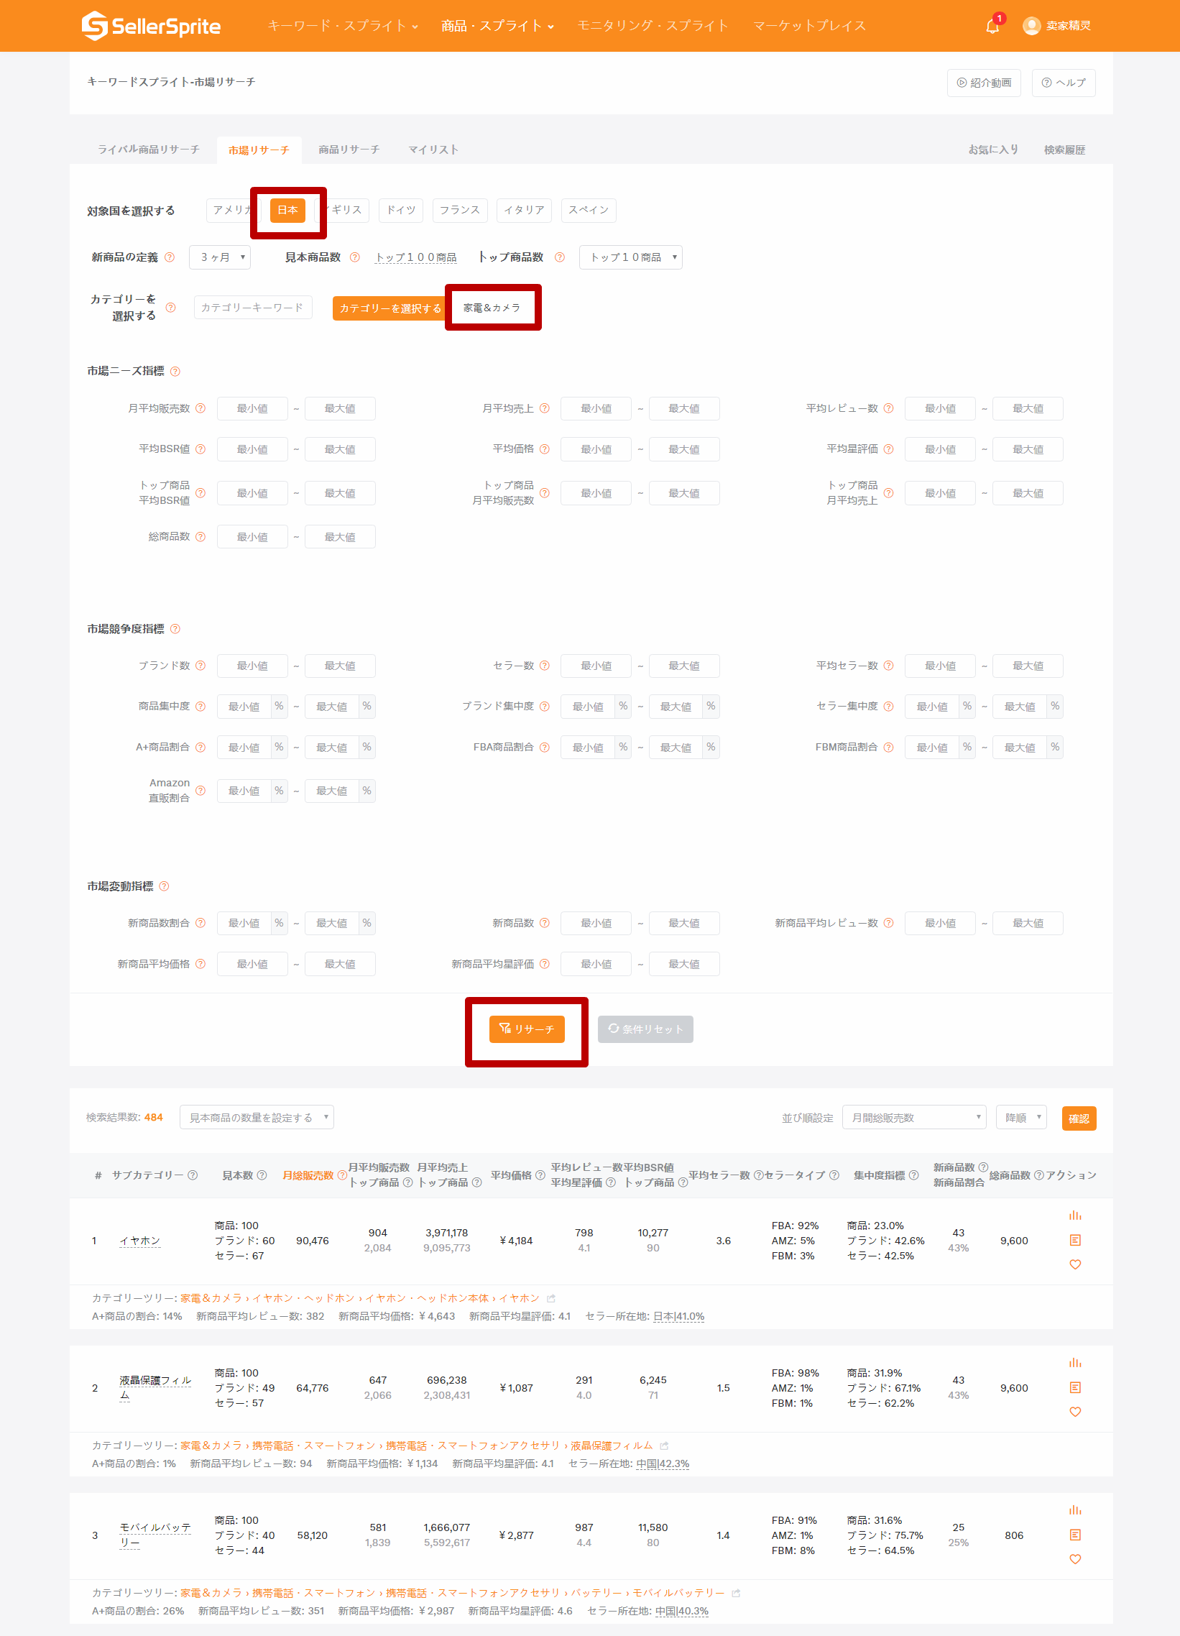Select フランス as target country
The image size is (1180, 1636).
point(460,210)
